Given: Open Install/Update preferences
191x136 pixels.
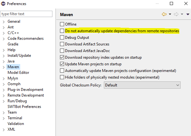Looking at the screenshot, I should [x=19, y=56].
